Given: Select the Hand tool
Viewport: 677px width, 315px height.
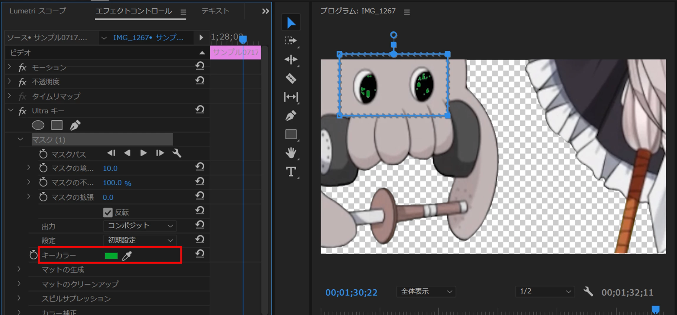Looking at the screenshot, I should pos(291,153).
